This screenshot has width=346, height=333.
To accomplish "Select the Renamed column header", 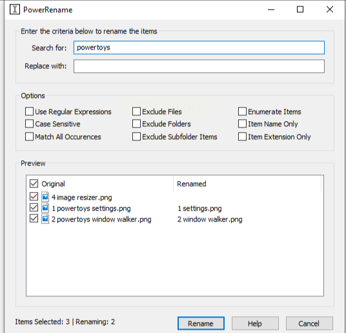I will tap(192, 184).
